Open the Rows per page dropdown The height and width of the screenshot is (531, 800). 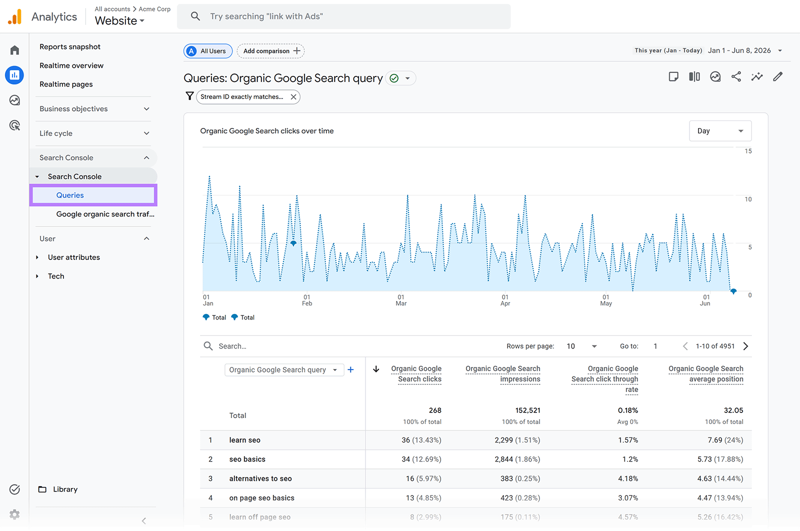tap(581, 346)
